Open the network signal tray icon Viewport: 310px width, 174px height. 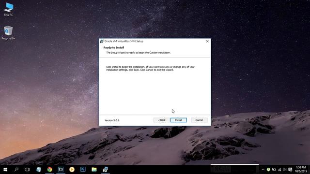pos(279,170)
